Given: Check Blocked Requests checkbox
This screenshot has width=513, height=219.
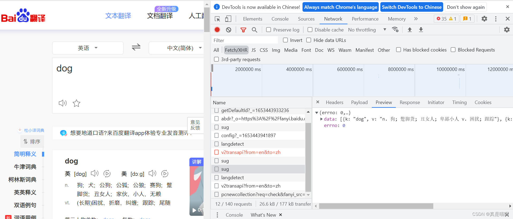Looking at the screenshot, I should (453, 50).
